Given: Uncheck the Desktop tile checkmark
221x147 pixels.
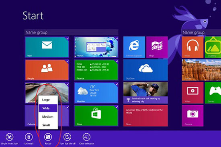Looking at the screenshot, I should pyautogui.click(x=68, y=84).
